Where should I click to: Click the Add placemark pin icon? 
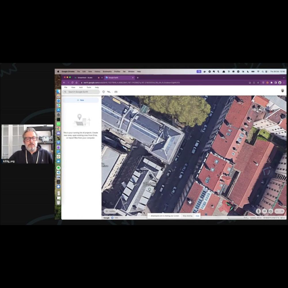(104, 92)
